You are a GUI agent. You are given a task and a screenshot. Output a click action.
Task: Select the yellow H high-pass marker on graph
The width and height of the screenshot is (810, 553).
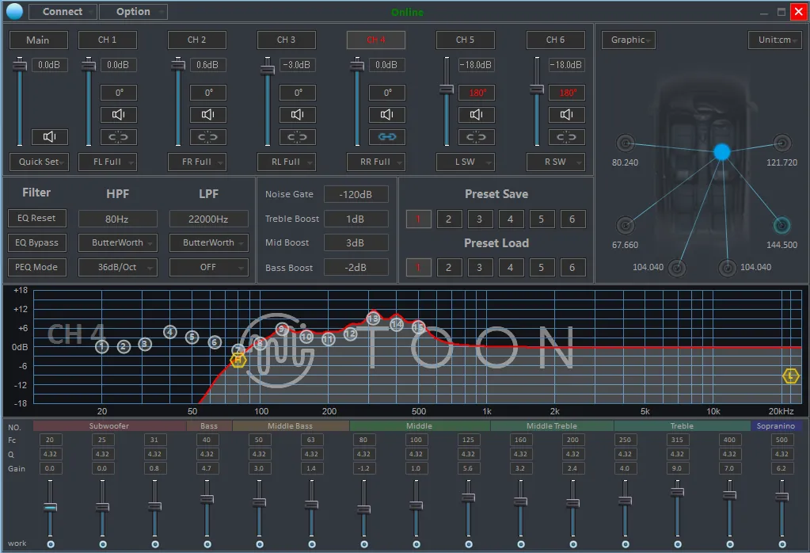coord(238,360)
